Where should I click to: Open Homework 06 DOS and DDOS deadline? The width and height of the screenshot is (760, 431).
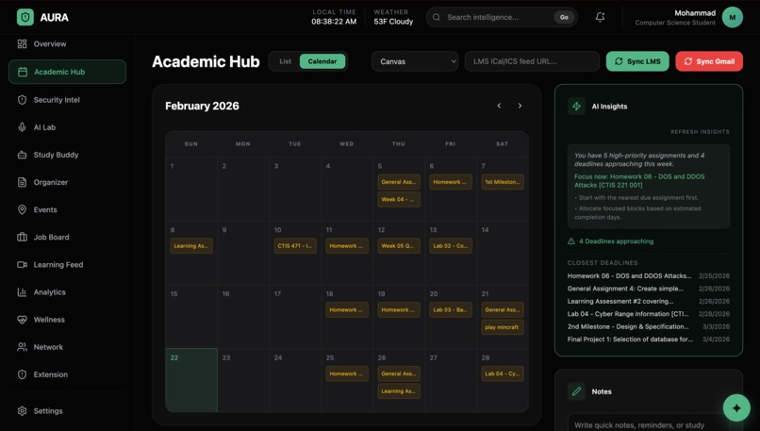[x=648, y=276]
